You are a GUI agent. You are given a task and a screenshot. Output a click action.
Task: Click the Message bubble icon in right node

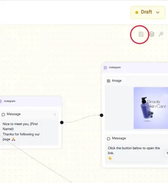tap(109, 139)
